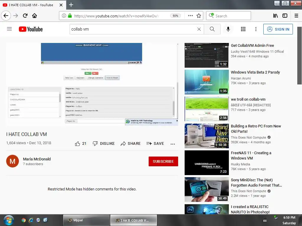Viewport: 302px width, 226px height.
Task: Open YouTube settings three-dot menu
Action: [256, 29]
